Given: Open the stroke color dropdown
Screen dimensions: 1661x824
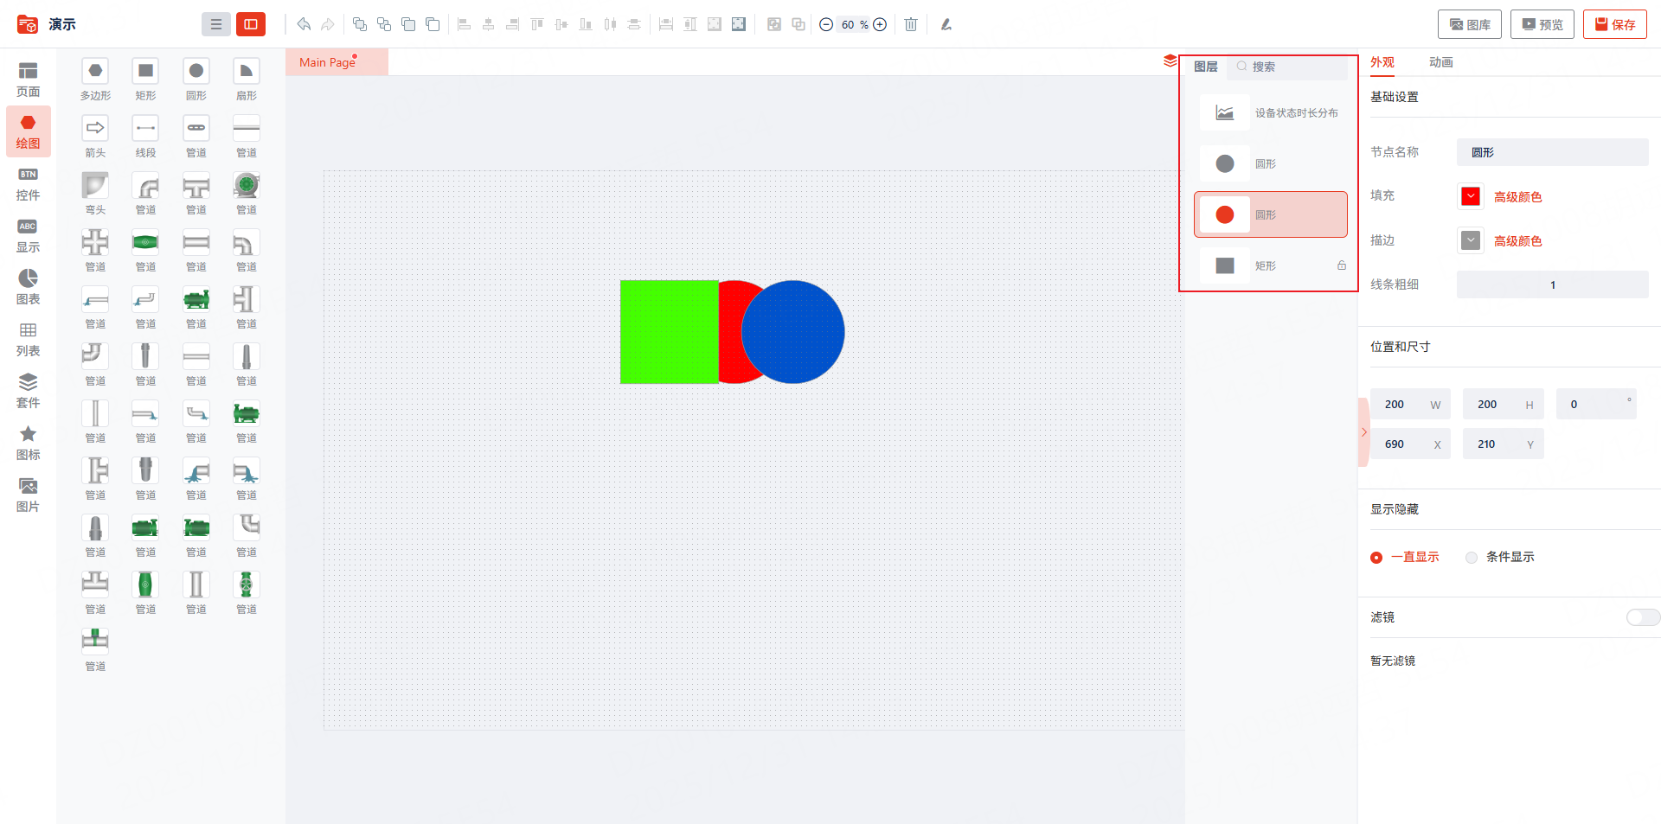Looking at the screenshot, I should pos(1471,240).
